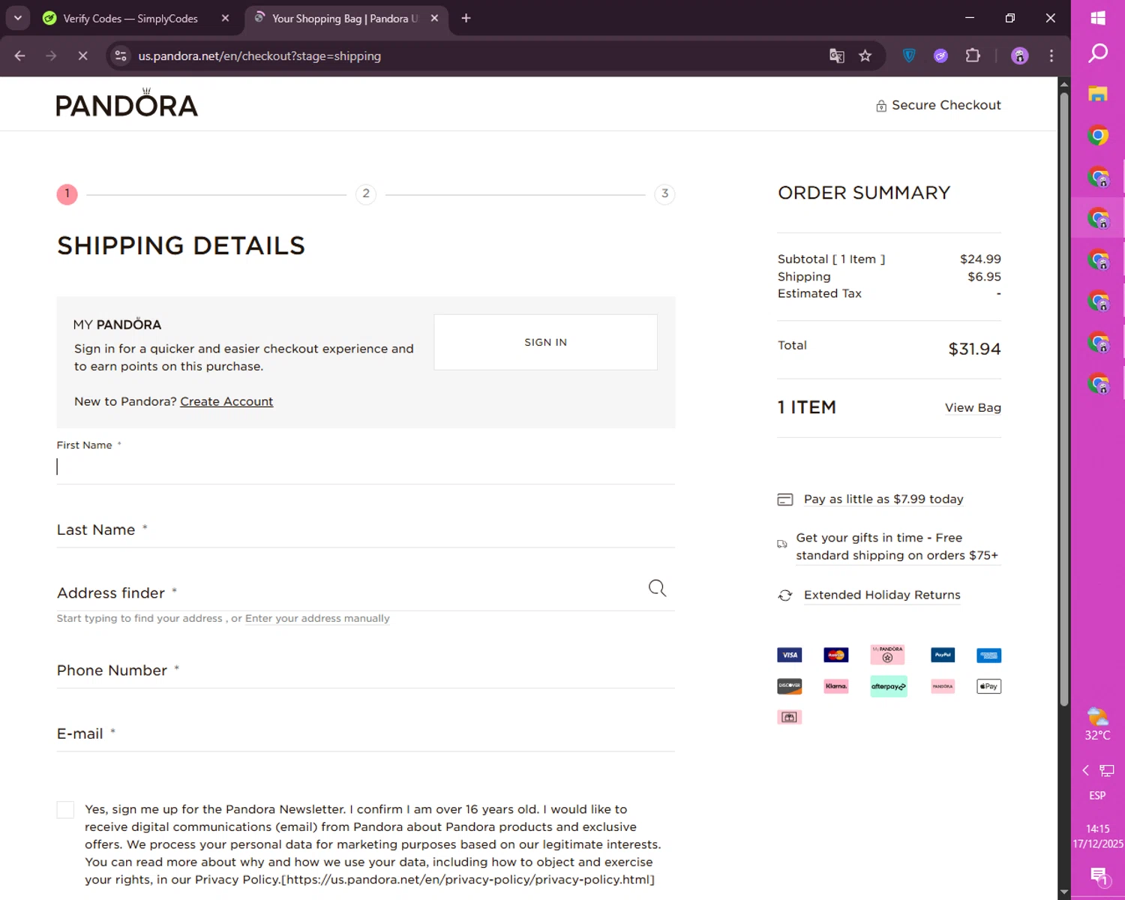Open Windows search from the taskbar

tap(1098, 53)
